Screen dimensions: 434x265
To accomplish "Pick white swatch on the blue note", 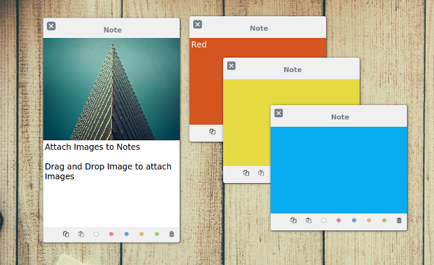I will pyautogui.click(x=323, y=220).
